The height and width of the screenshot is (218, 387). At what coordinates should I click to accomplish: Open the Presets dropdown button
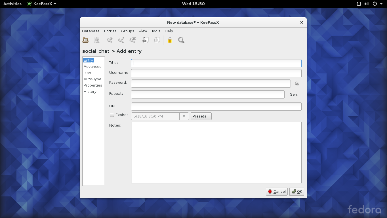click(x=201, y=116)
